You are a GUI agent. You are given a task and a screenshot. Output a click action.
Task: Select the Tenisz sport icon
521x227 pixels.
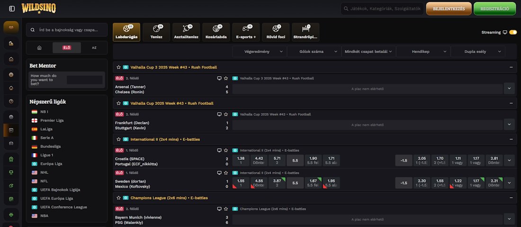(x=156, y=32)
